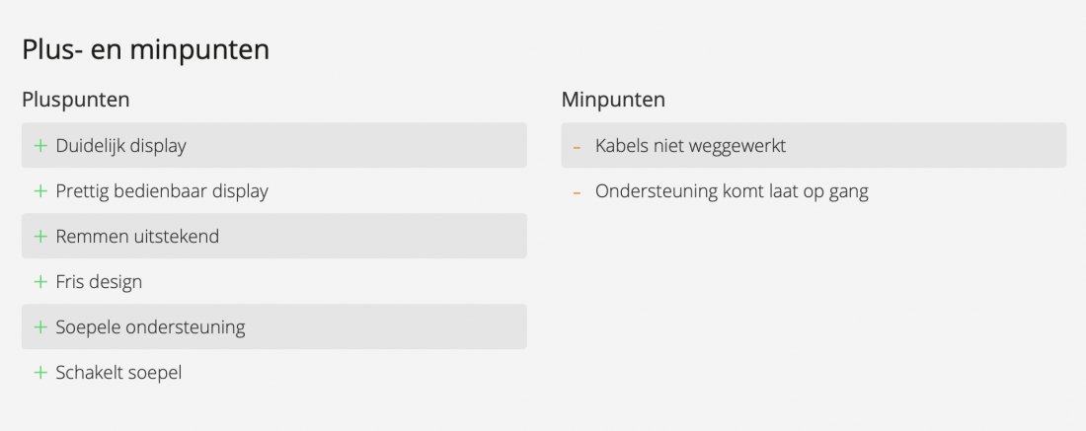Click the text Duidelijk display
Viewport: 1086px width, 431px height.
[x=120, y=146]
